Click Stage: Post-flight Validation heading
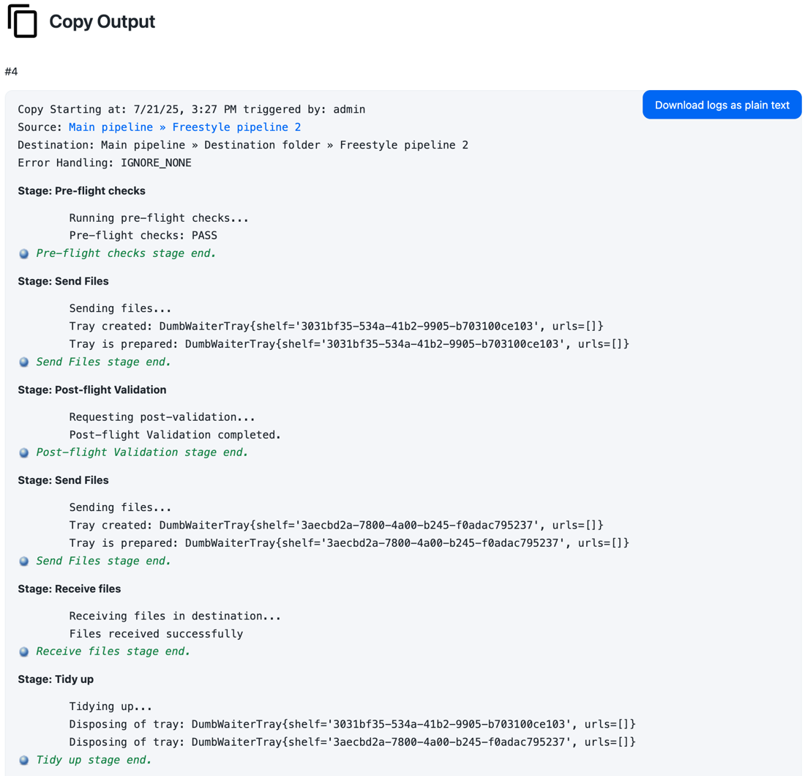This screenshot has height=776, width=805. coord(92,389)
